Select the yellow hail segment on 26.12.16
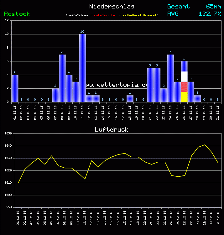 point(184,97)
